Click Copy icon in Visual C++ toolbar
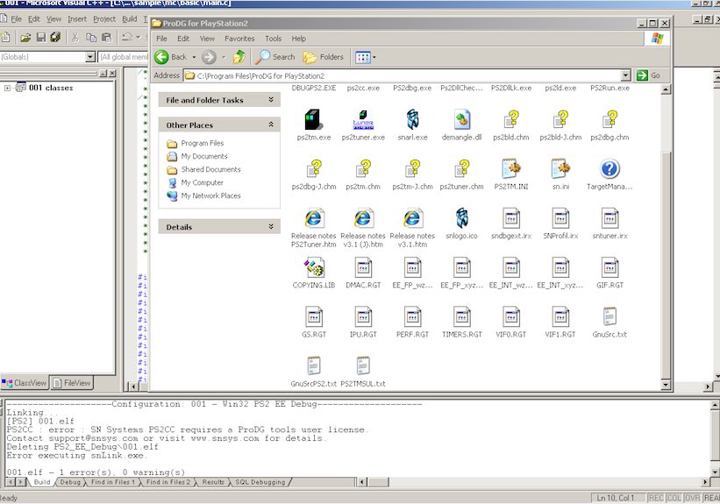 click(x=91, y=37)
